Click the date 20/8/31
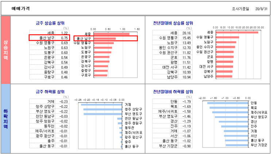This screenshot has height=154, width=271. 261,9
